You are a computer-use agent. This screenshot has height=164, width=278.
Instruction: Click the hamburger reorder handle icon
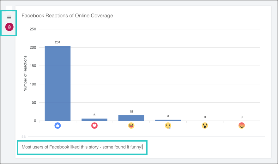coord(9,17)
